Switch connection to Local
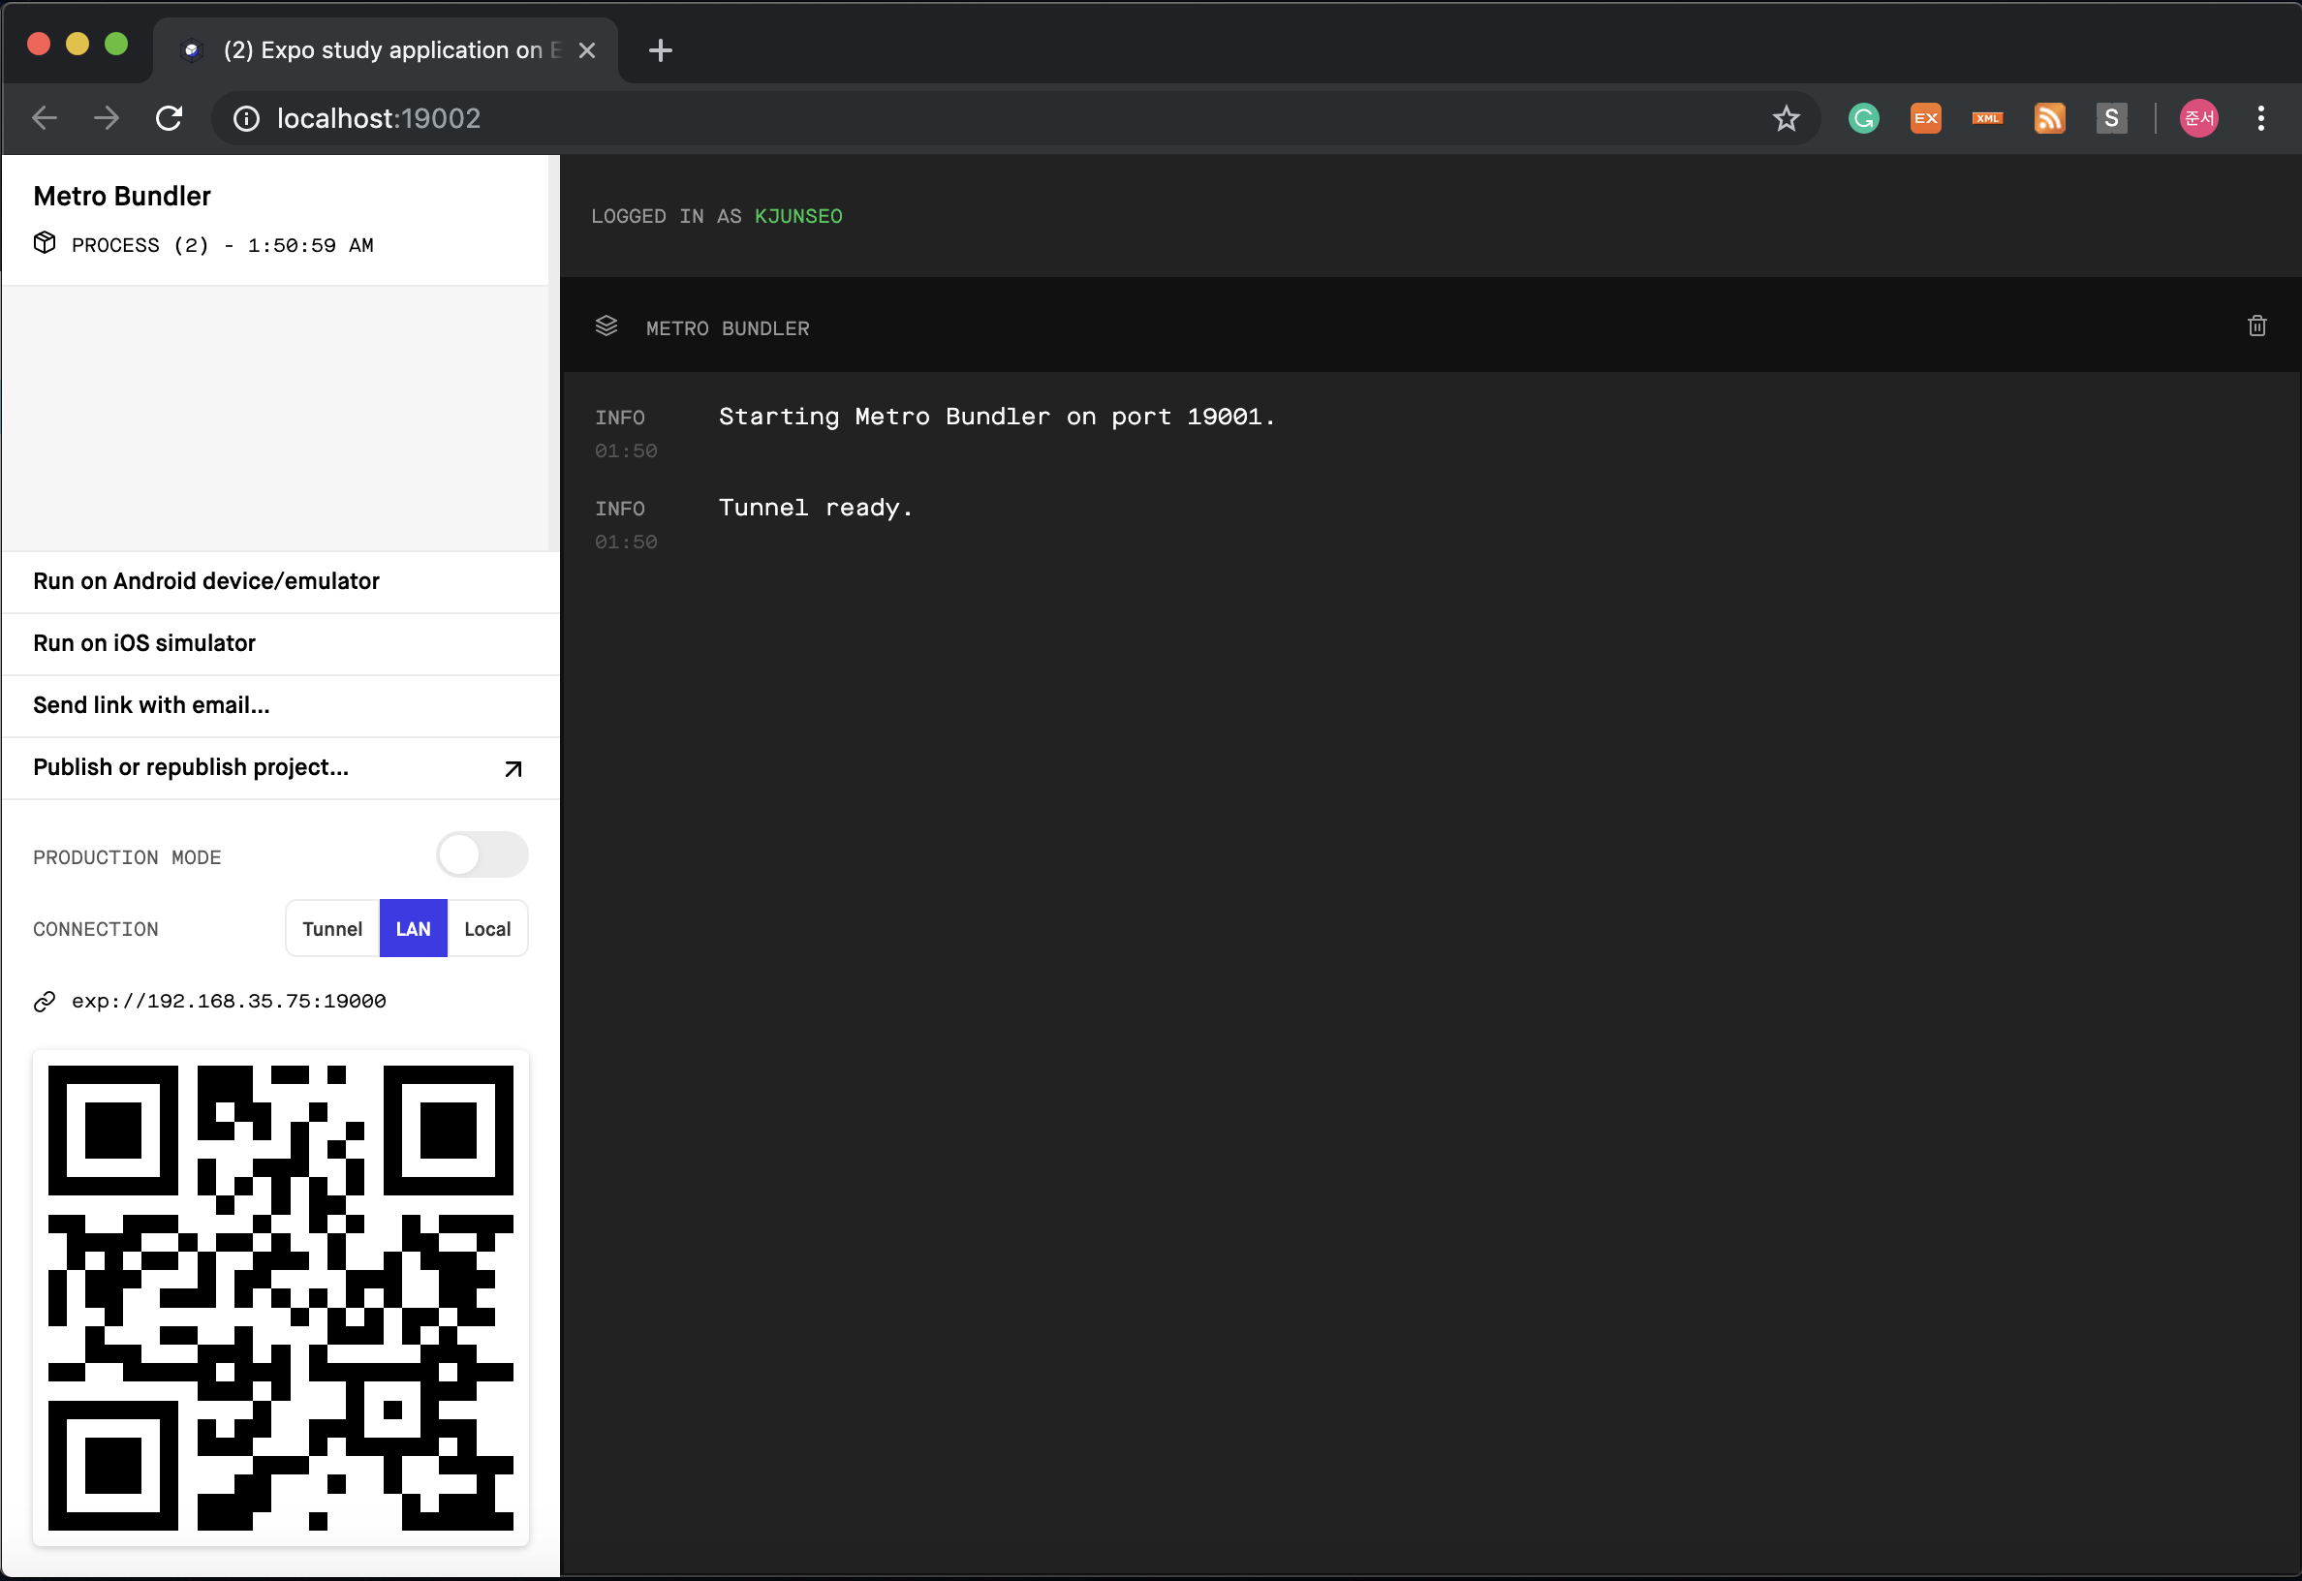Viewport: 2302px width, 1581px height. pos(487,928)
